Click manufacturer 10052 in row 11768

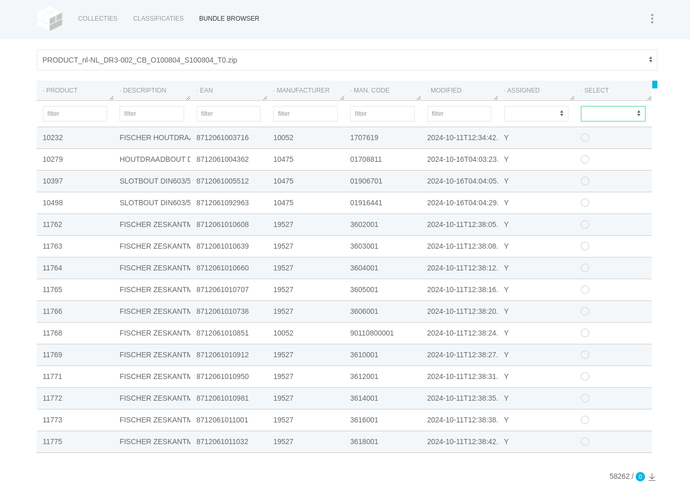pos(283,333)
